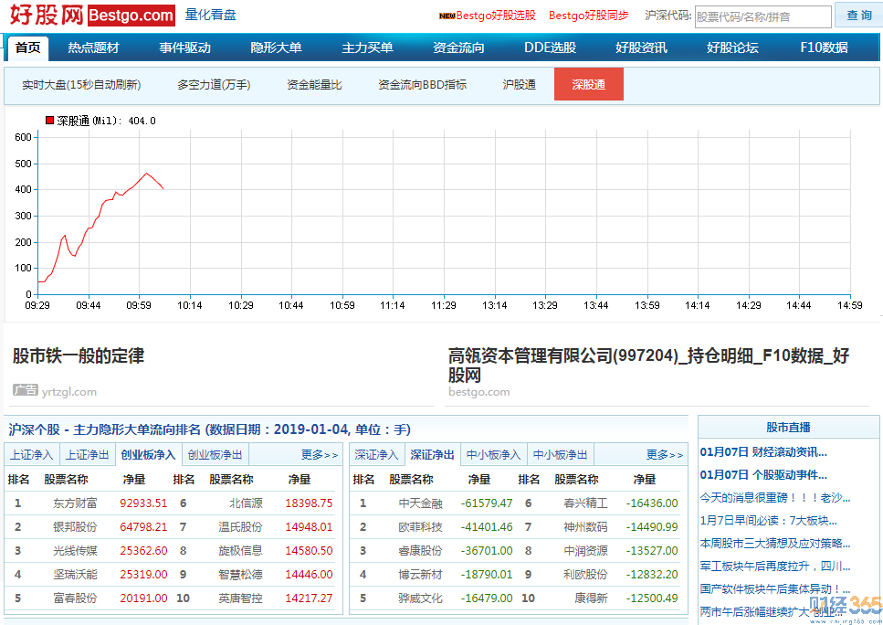
Task: Open the 股市铁一般的定律 ad headline
Action: click(79, 355)
